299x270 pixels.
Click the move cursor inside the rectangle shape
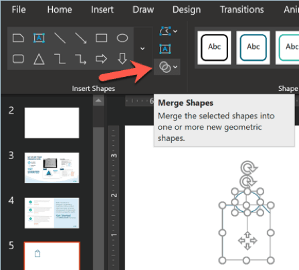[x=247, y=241]
